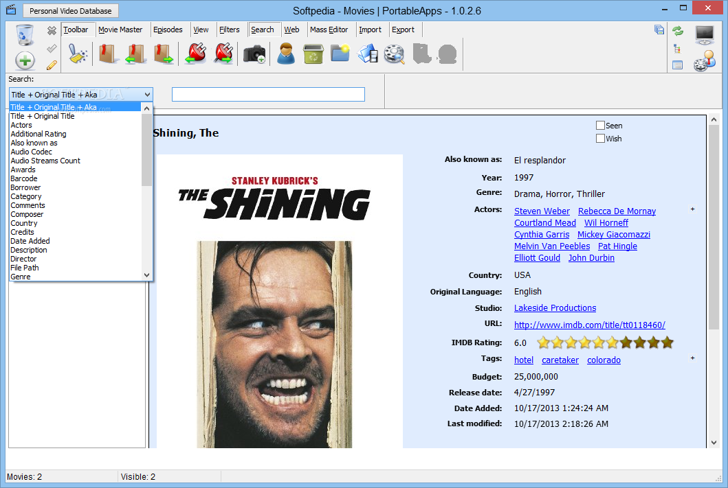Click in the search text input field
The image size is (728, 488).
click(268, 94)
